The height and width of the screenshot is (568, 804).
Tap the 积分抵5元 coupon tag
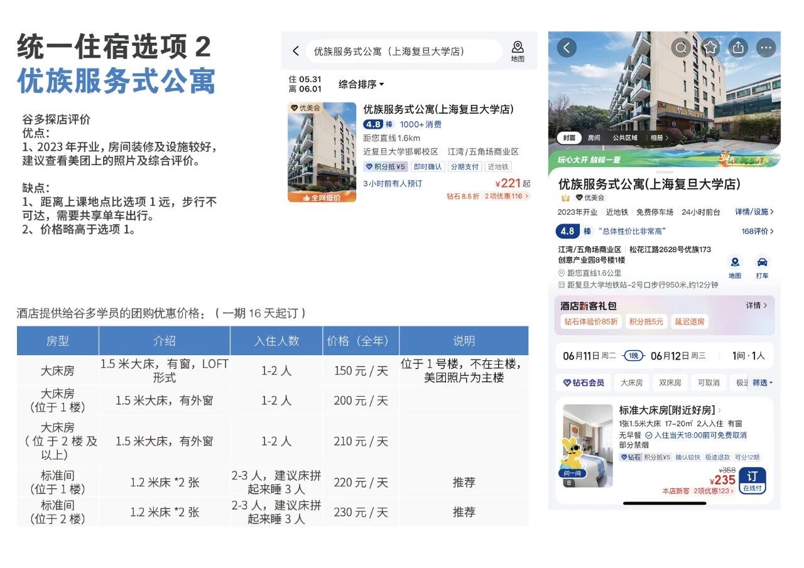[646, 322]
